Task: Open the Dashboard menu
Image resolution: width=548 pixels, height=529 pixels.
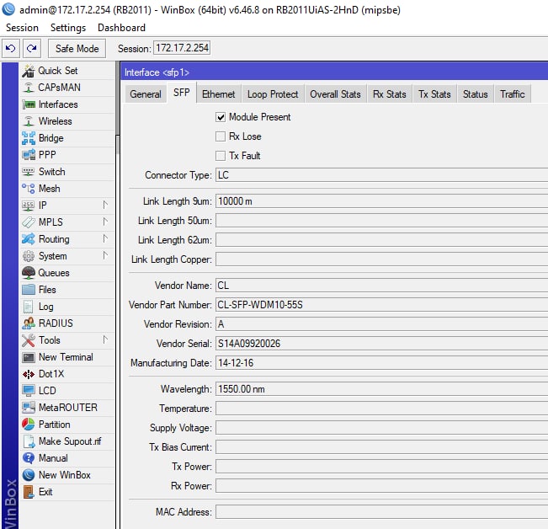Action: tap(121, 28)
